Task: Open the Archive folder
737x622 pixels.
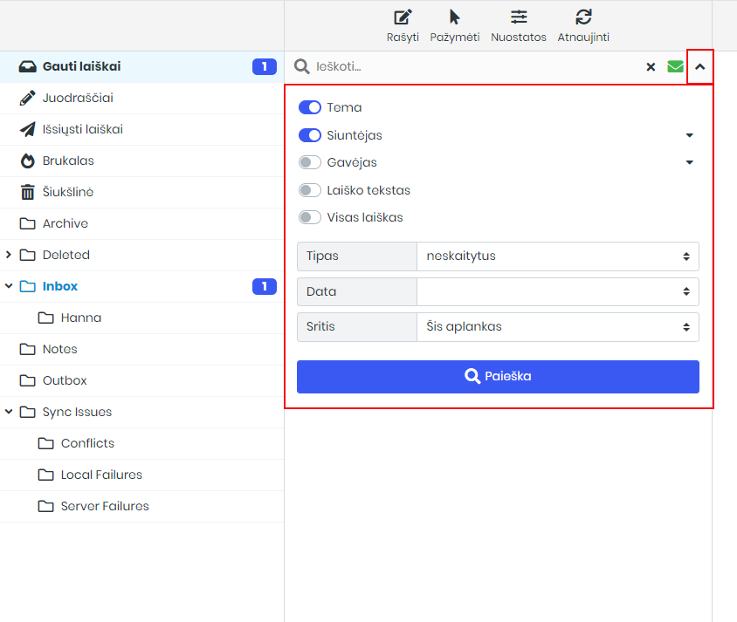Action: (x=141, y=224)
